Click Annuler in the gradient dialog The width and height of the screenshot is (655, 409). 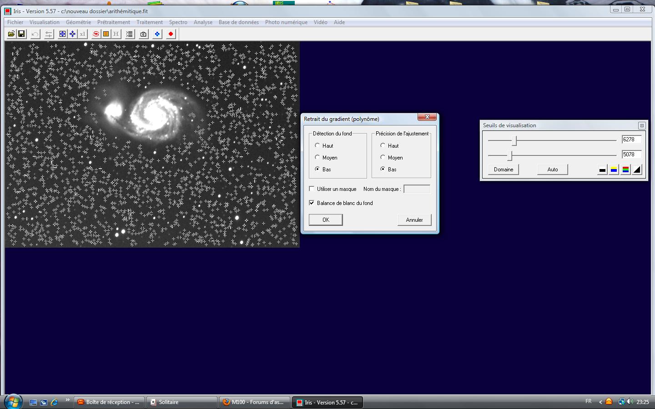pyautogui.click(x=414, y=220)
